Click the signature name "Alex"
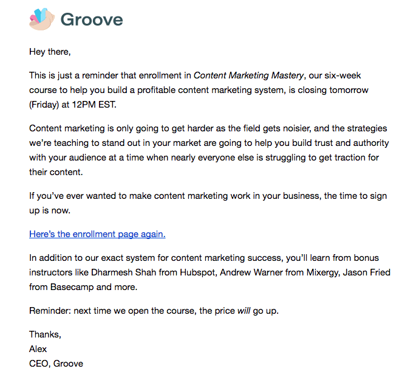 click(x=38, y=349)
